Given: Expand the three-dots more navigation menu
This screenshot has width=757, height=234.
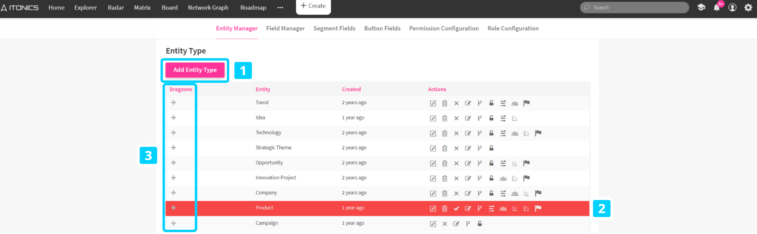Looking at the screenshot, I should 280,8.
